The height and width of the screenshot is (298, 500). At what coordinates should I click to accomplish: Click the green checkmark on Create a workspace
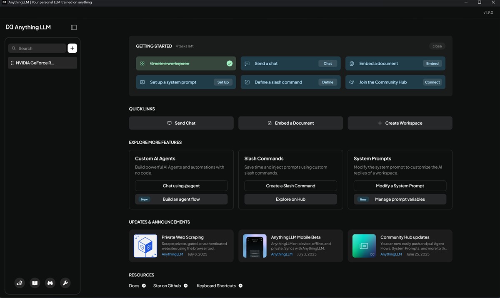click(229, 64)
